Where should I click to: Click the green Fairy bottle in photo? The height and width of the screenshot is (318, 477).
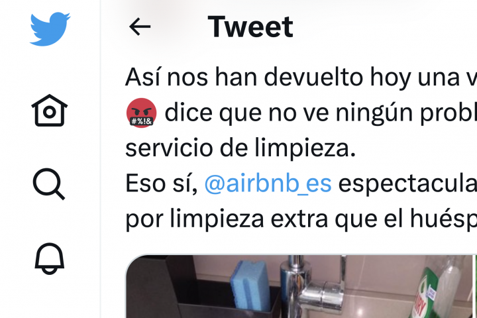424,293
